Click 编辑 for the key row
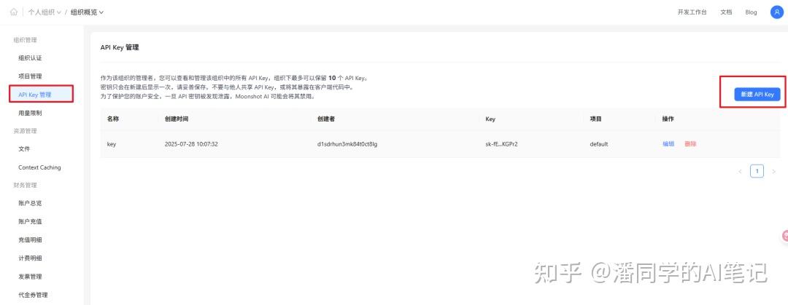This screenshot has height=305, width=788. pyautogui.click(x=668, y=144)
